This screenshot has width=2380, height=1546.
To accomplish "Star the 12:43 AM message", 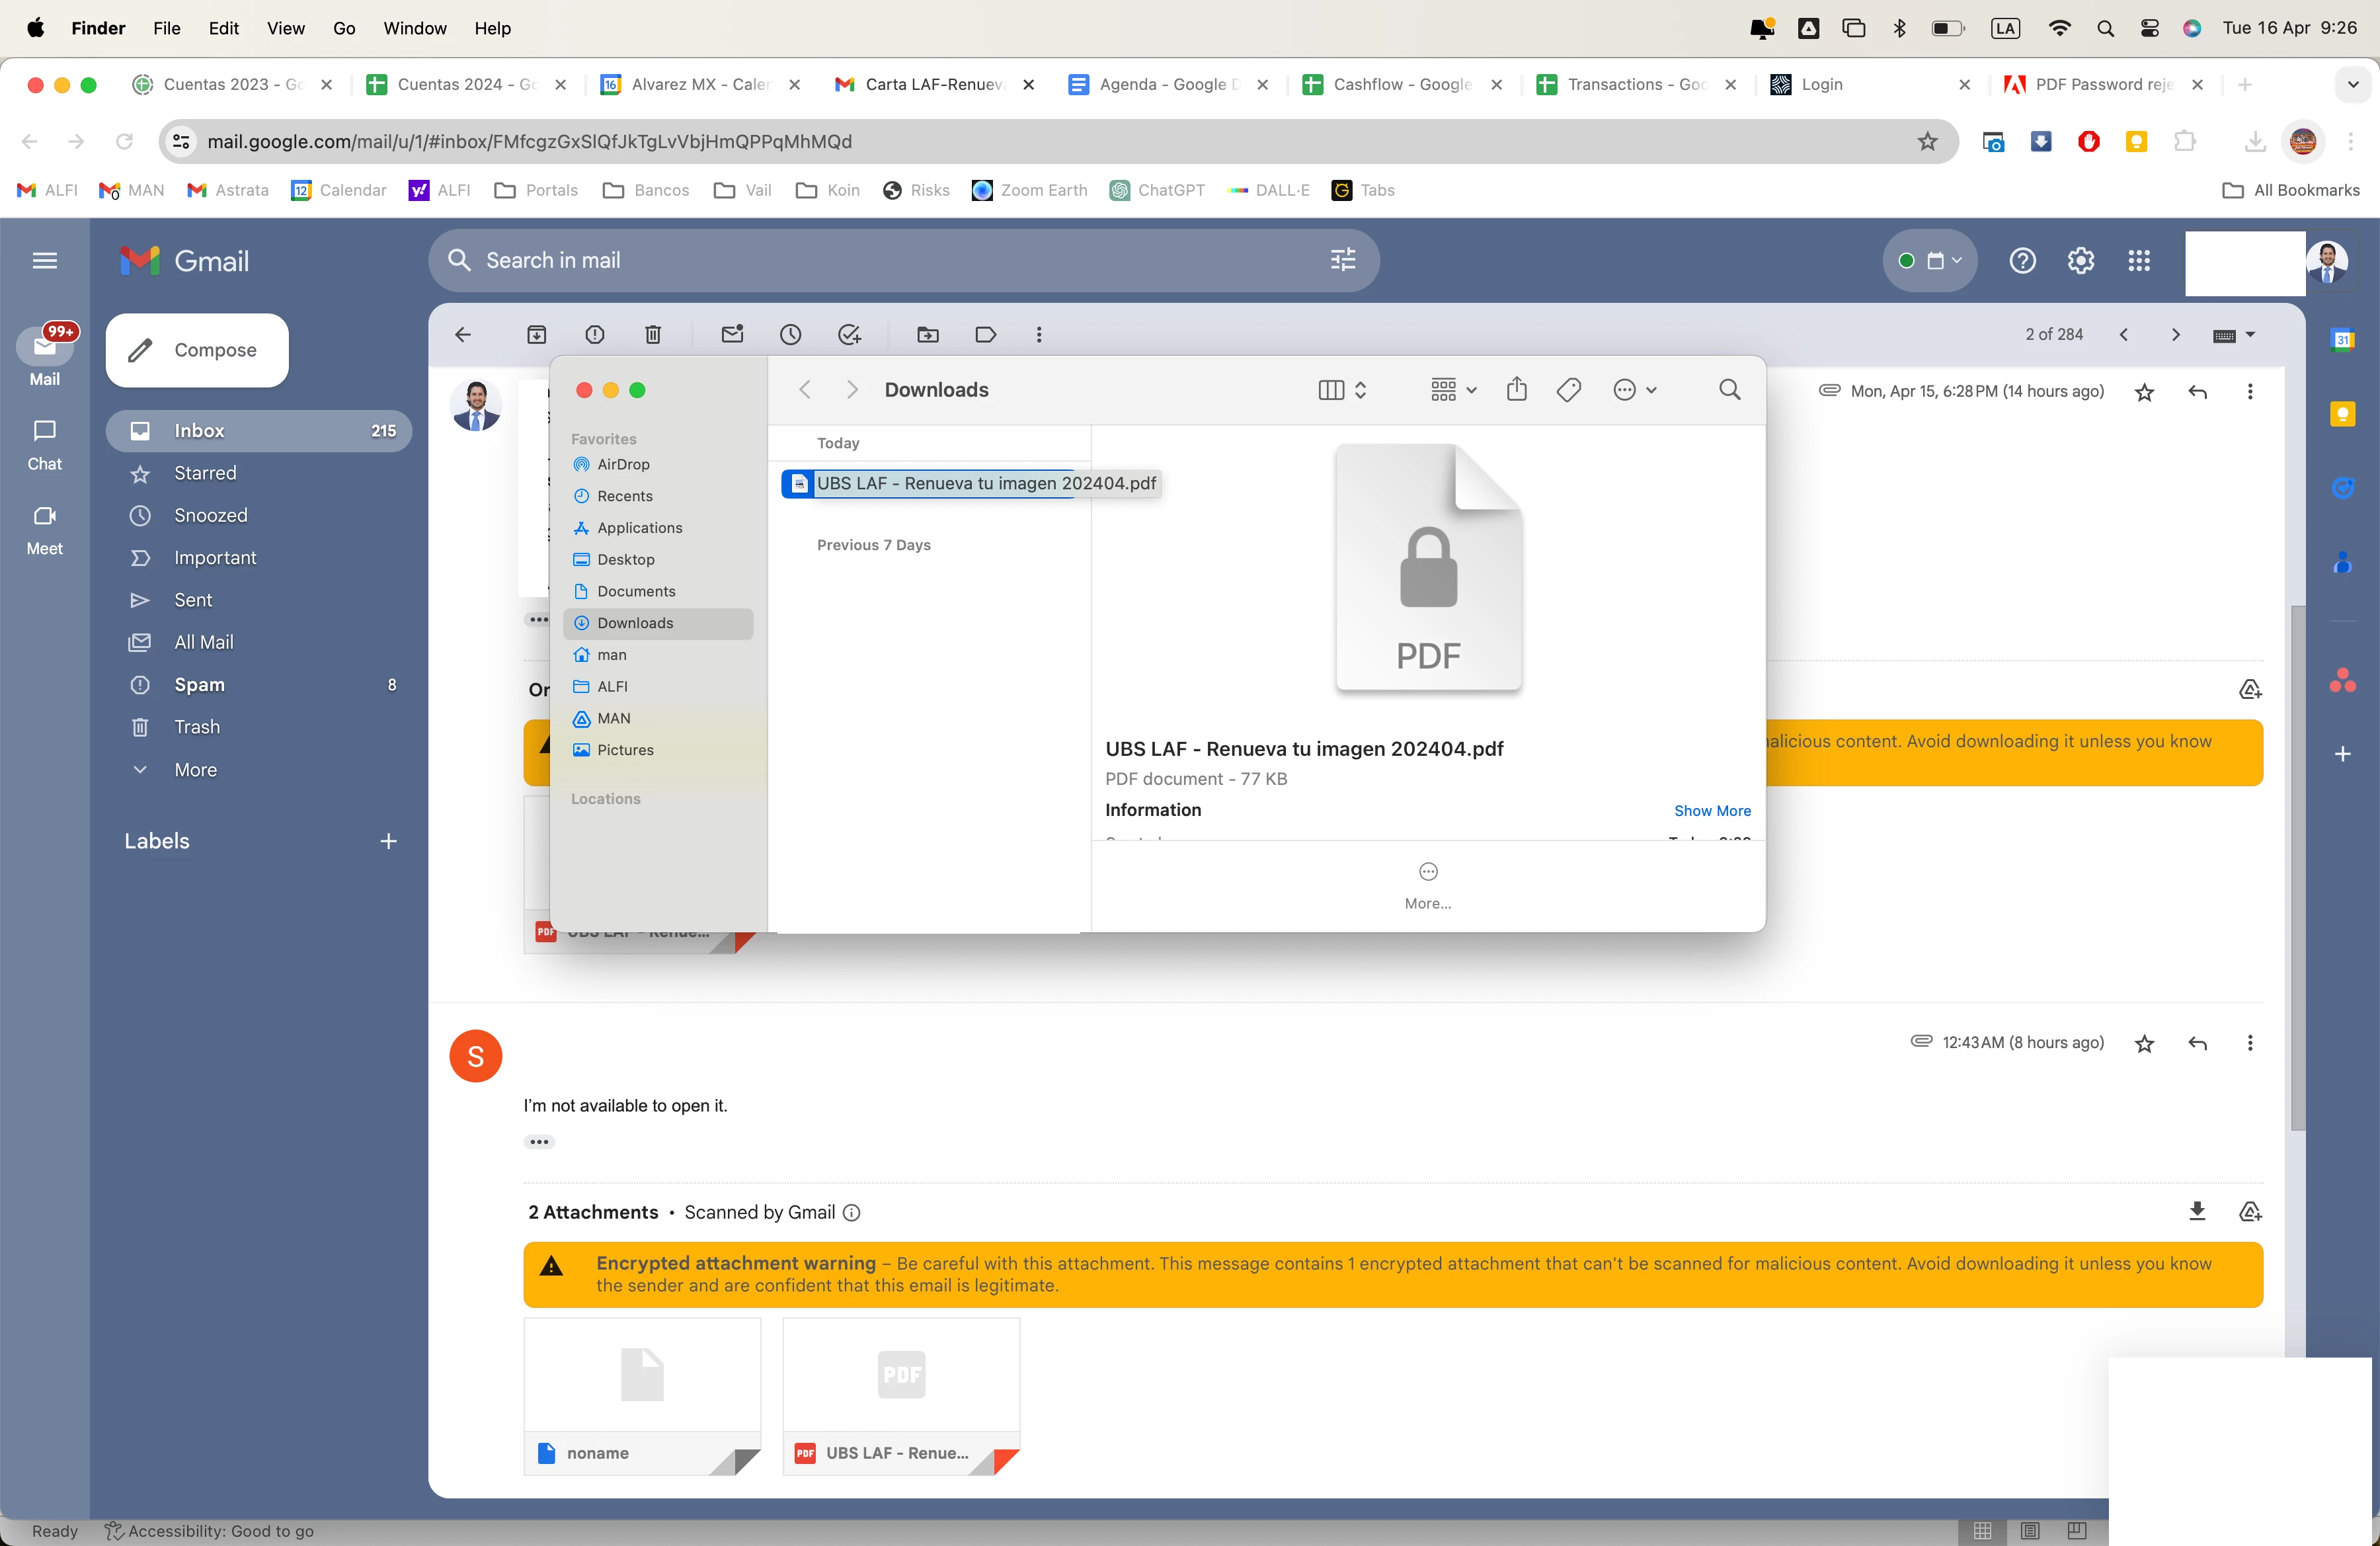I will [x=2144, y=1044].
